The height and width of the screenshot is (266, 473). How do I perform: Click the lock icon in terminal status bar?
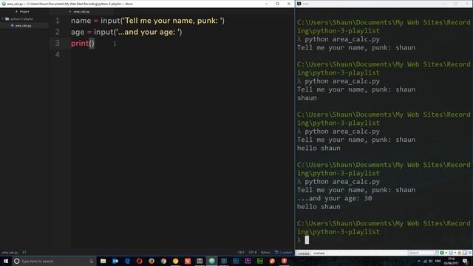[x=460, y=253]
